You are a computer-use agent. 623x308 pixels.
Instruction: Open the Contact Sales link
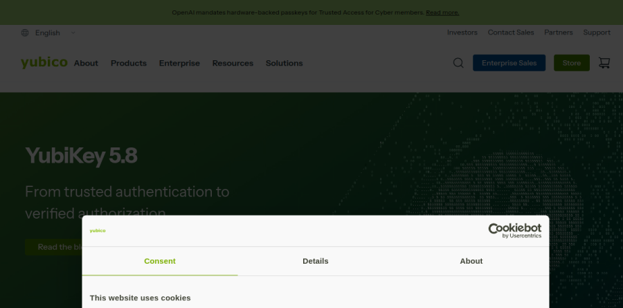point(511,33)
